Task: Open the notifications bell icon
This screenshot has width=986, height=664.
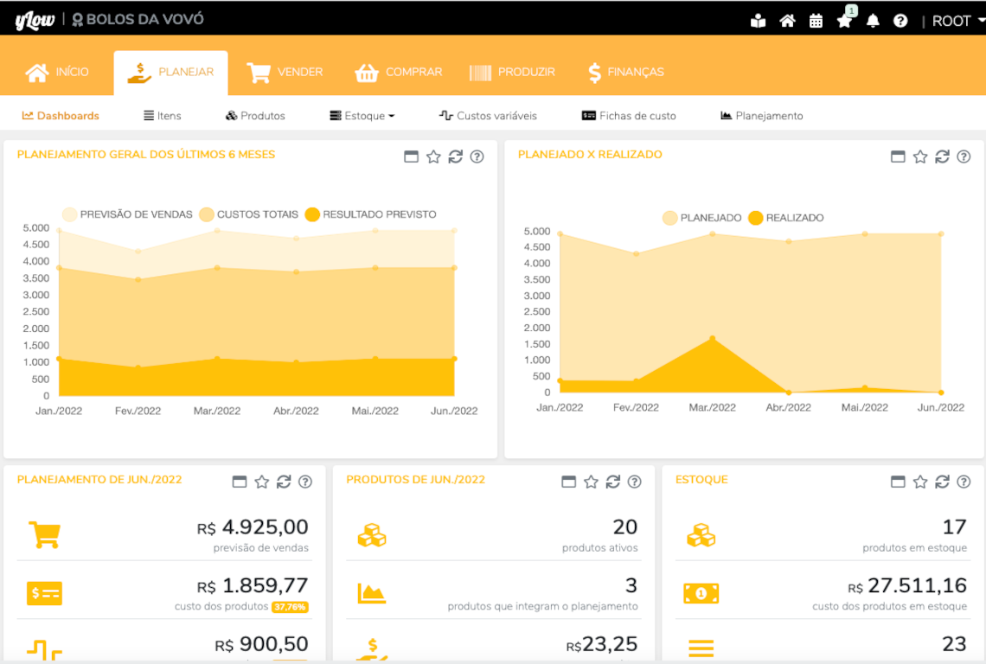Action: [873, 21]
